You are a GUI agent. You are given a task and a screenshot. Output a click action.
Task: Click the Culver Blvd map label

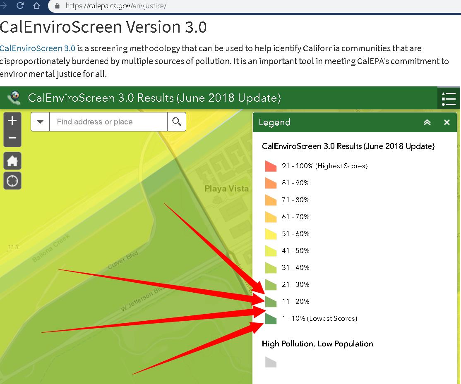pyautogui.click(x=123, y=260)
